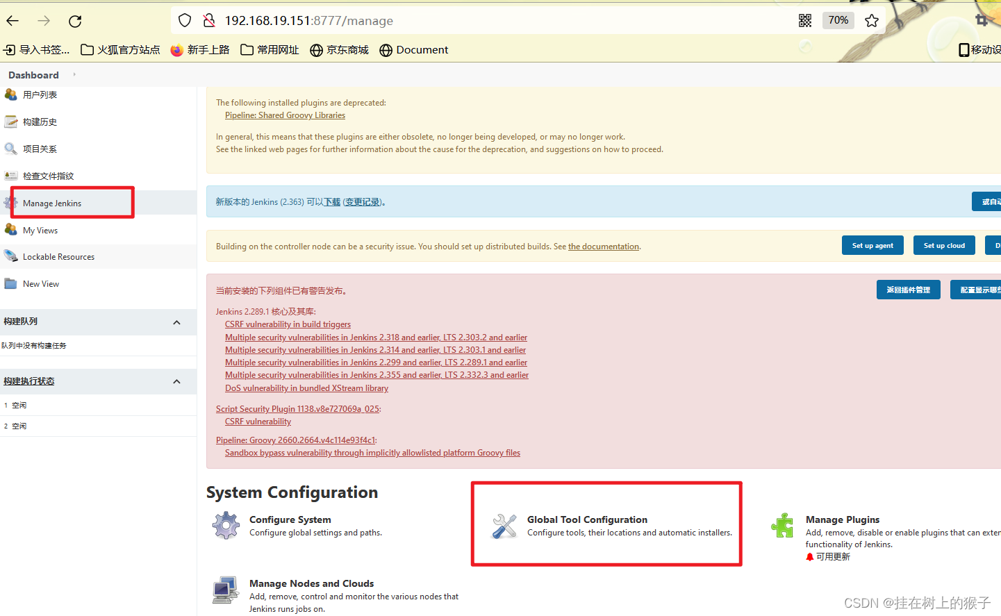Click the 项目关系 magnifier icon
The width and height of the screenshot is (1001, 616).
[10, 149]
